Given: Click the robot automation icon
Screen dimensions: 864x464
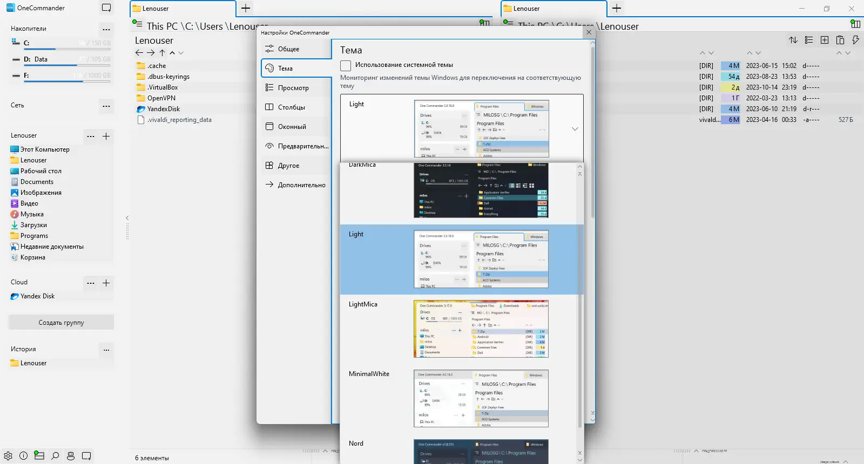Looking at the screenshot, I should pyautogui.click(x=71, y=456).
